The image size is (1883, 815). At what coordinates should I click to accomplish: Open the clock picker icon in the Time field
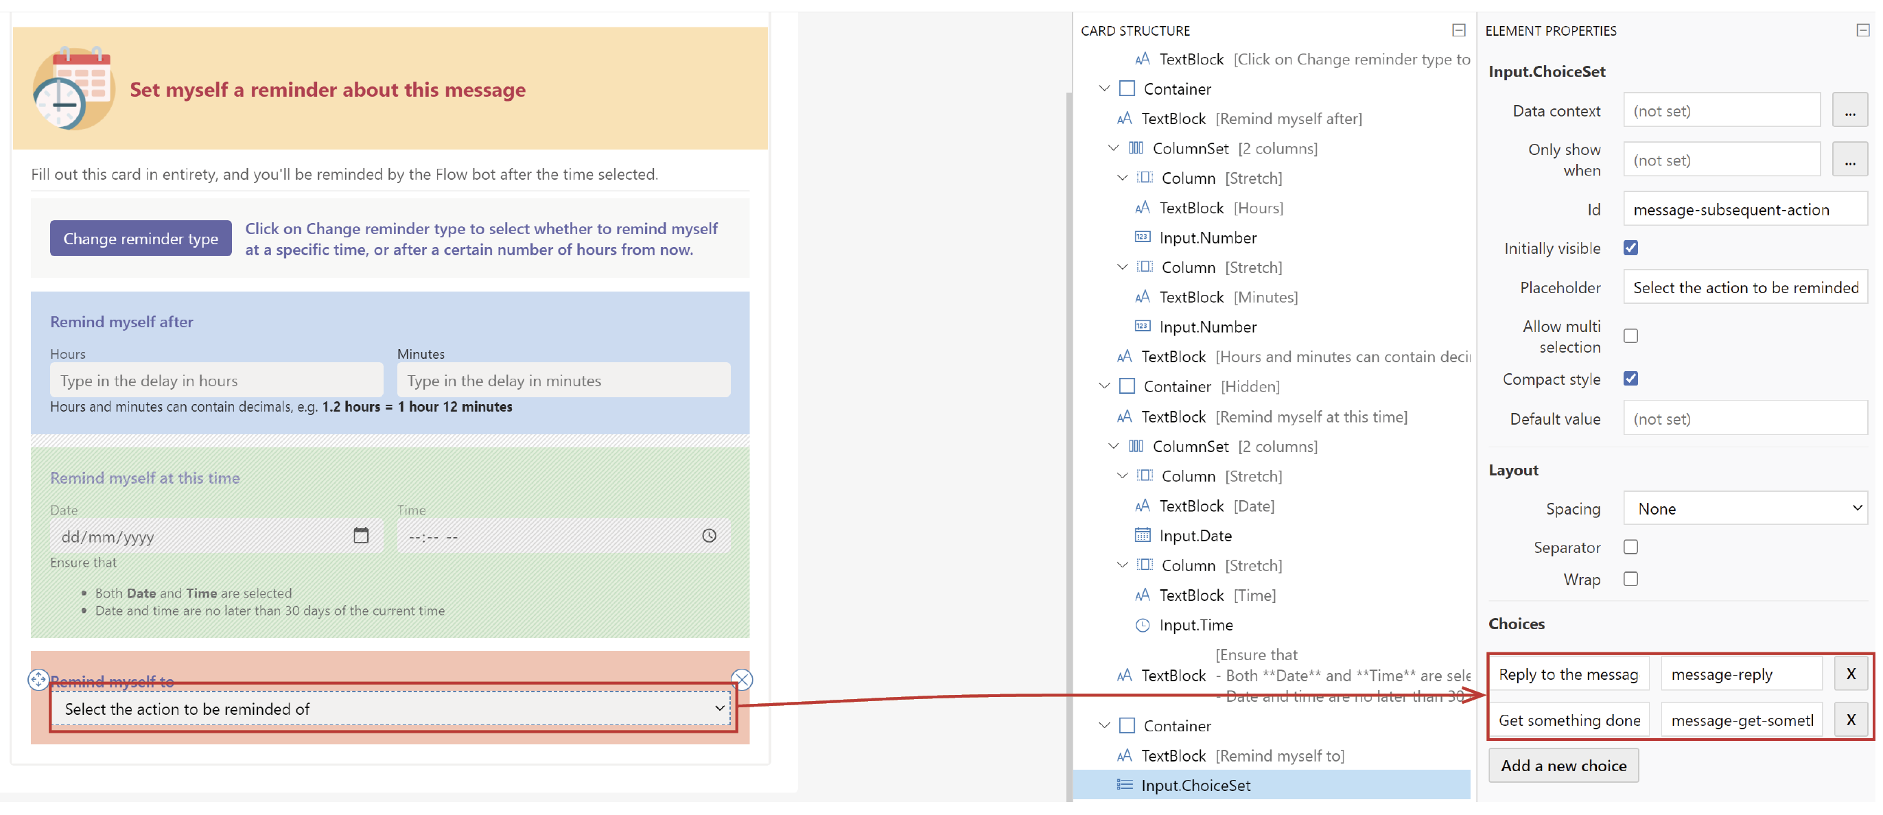(708, 535)
